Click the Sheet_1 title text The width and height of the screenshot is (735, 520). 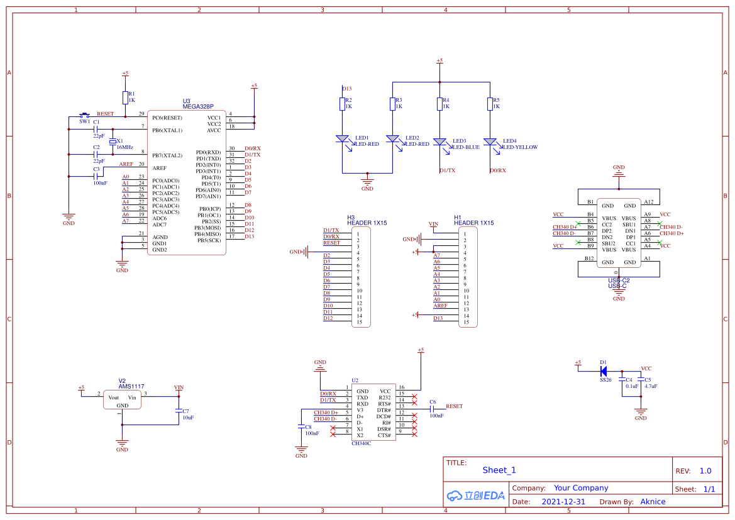(x=499, y=470)
